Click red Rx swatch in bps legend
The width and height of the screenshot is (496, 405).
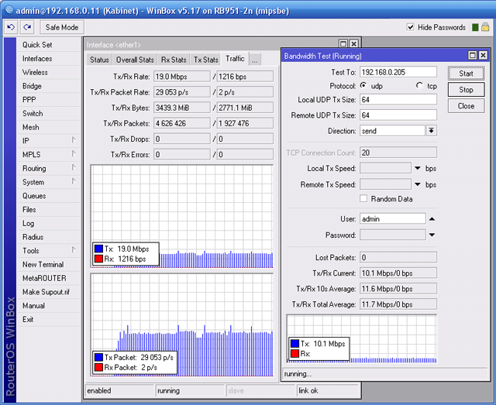pos(98,259)
